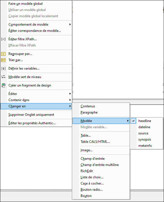Open the Modèle submenu arrow
Image resolution: width=164 pixels, height=202 pixels.
pos(128,121)
